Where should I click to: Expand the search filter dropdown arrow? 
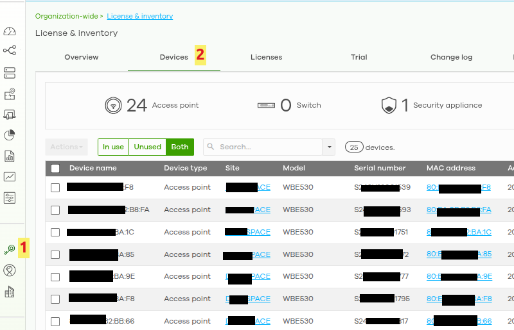329,147
